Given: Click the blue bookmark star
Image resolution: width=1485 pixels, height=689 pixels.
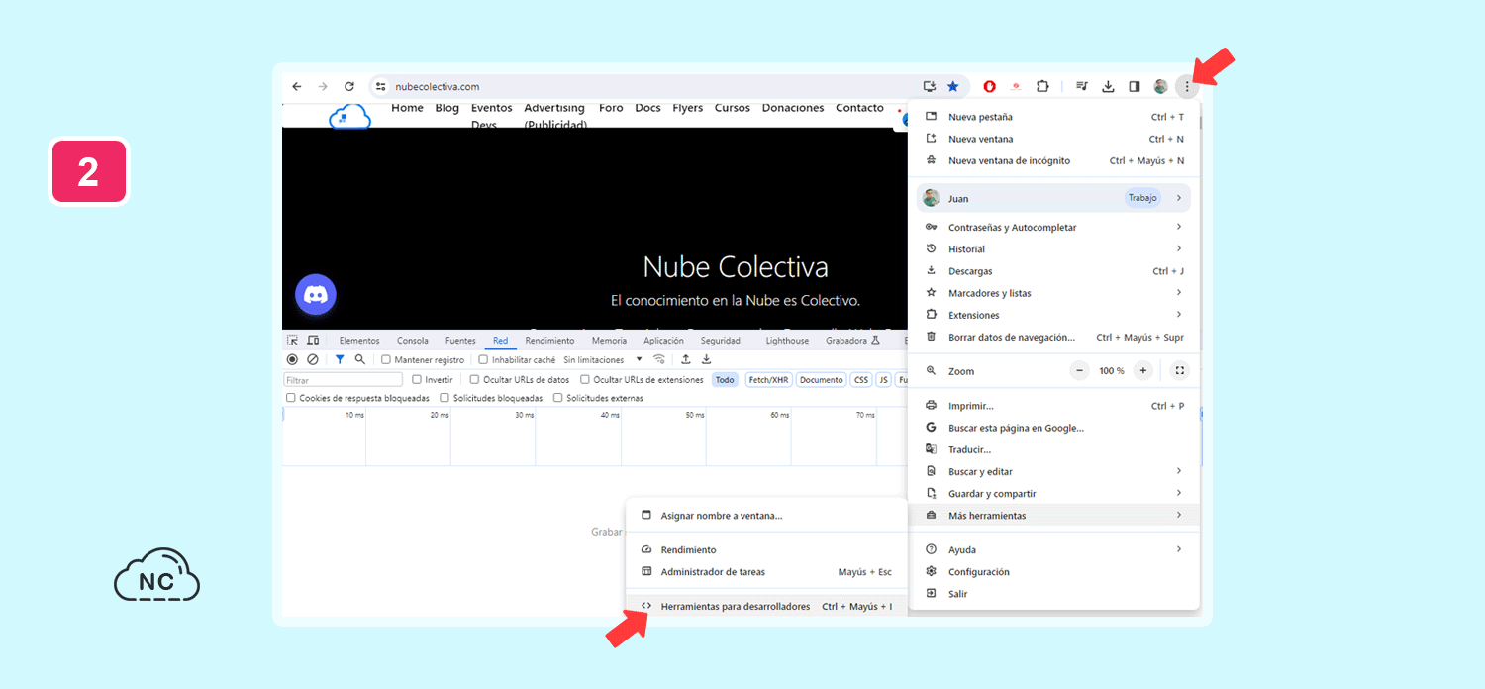Looking at the screenshot, I should tap(953, 87).
